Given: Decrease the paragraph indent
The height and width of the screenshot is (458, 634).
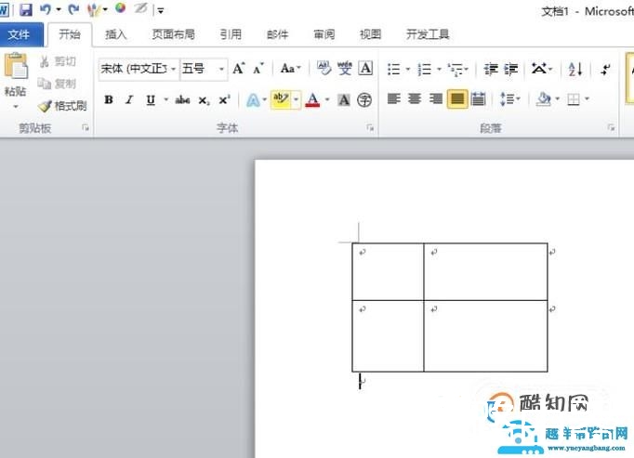Looking at the screenshot, I should pos(491,69).
